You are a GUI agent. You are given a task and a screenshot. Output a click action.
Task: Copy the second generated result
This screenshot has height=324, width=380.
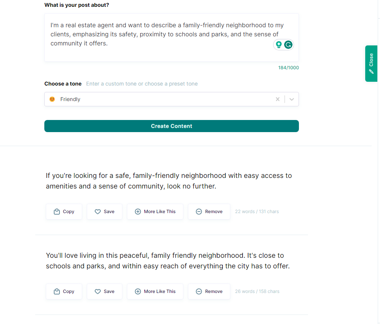click(x=64, y=291)
